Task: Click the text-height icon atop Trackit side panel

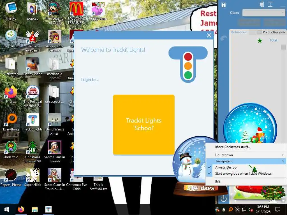Action: [x=270, y=4]
